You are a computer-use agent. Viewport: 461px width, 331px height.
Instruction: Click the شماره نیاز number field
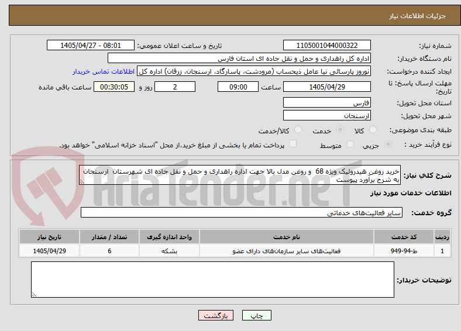pos(327,45)
